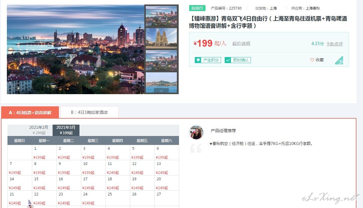Image resolution: width=363 pixels, height=208 pixels.
Task: Click the 4.15分 rating score
Action: tap(318, 44)
